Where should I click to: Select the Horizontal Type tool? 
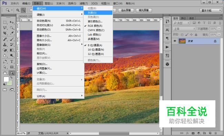[x=12, y=61]
